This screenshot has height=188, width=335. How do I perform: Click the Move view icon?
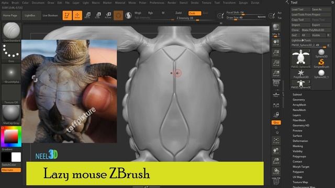pos(276,151)
